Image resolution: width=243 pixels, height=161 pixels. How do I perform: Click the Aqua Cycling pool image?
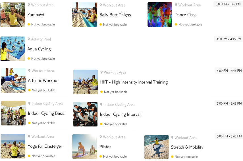(13, 49)
